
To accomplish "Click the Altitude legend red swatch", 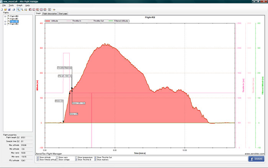I will 48,21.
